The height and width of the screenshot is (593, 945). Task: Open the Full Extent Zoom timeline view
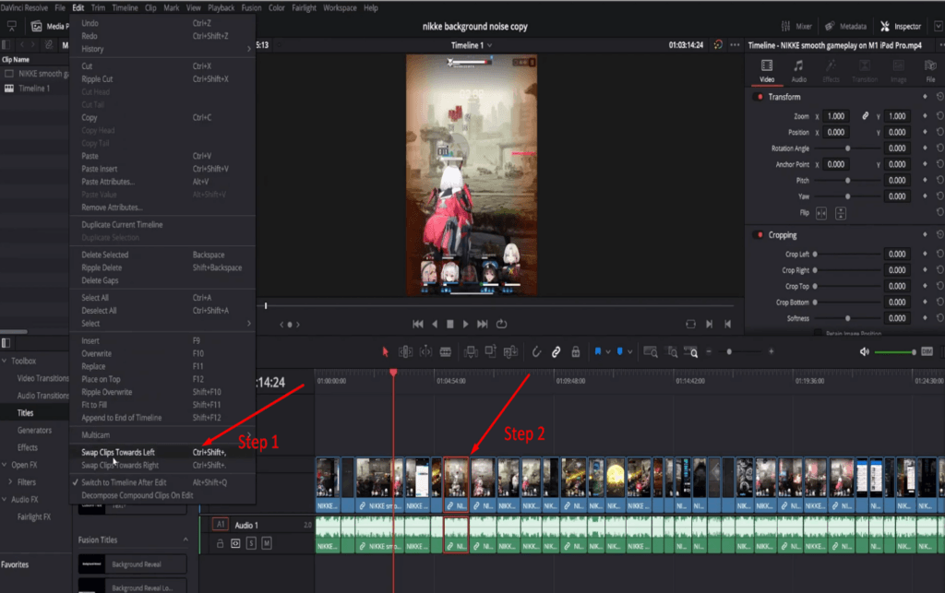pyautogui.click(x=651, y=352)
